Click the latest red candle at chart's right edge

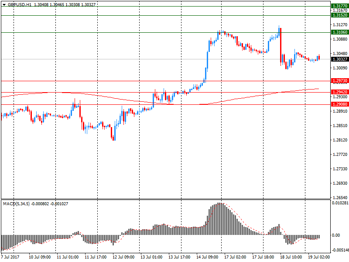coord(319,57)
